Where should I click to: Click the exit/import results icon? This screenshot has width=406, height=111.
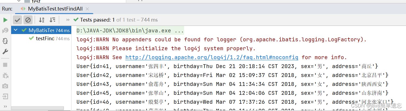pos(5,96)
